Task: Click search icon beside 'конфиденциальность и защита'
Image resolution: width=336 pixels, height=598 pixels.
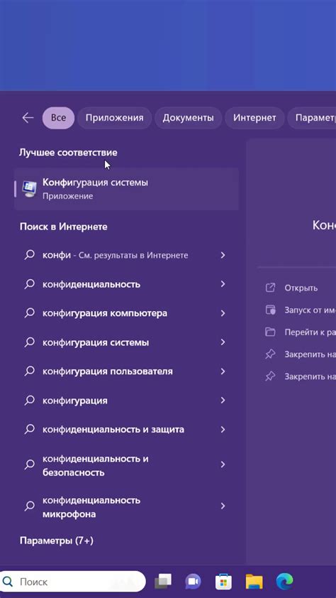Action: (x=29, y=429)
